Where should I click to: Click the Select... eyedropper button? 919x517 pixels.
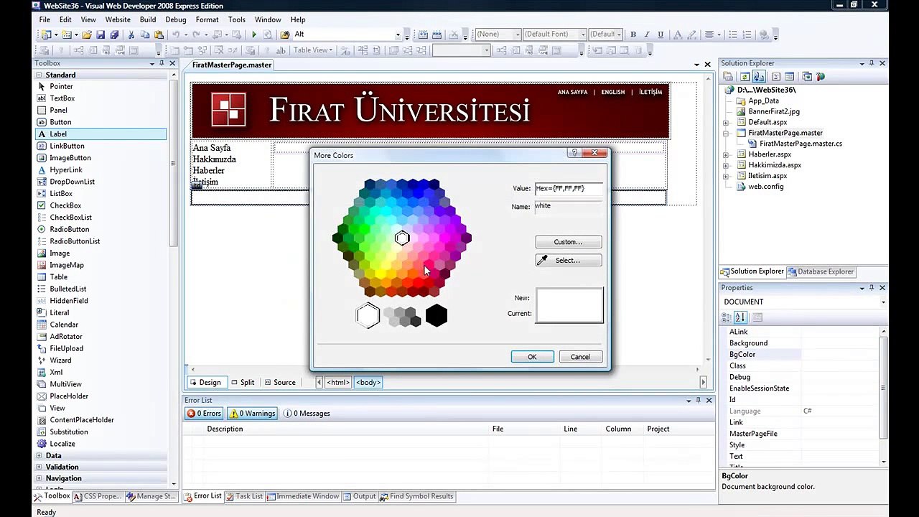(x=568, y=260)
